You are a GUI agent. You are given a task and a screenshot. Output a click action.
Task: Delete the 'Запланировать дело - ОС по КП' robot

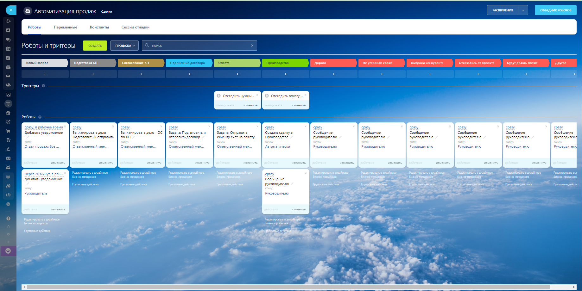coord(161,127)
